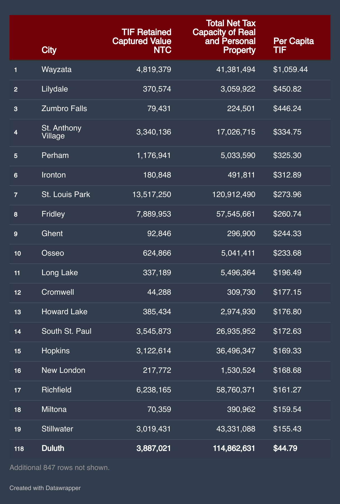Screen dimensions: 340x504
Task: Click the Fridley row city name
Action: (x=53, y=214)
